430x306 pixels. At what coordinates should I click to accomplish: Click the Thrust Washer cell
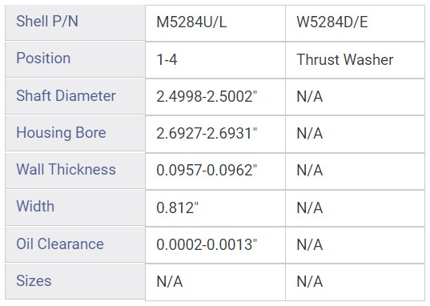pos(356,60)
